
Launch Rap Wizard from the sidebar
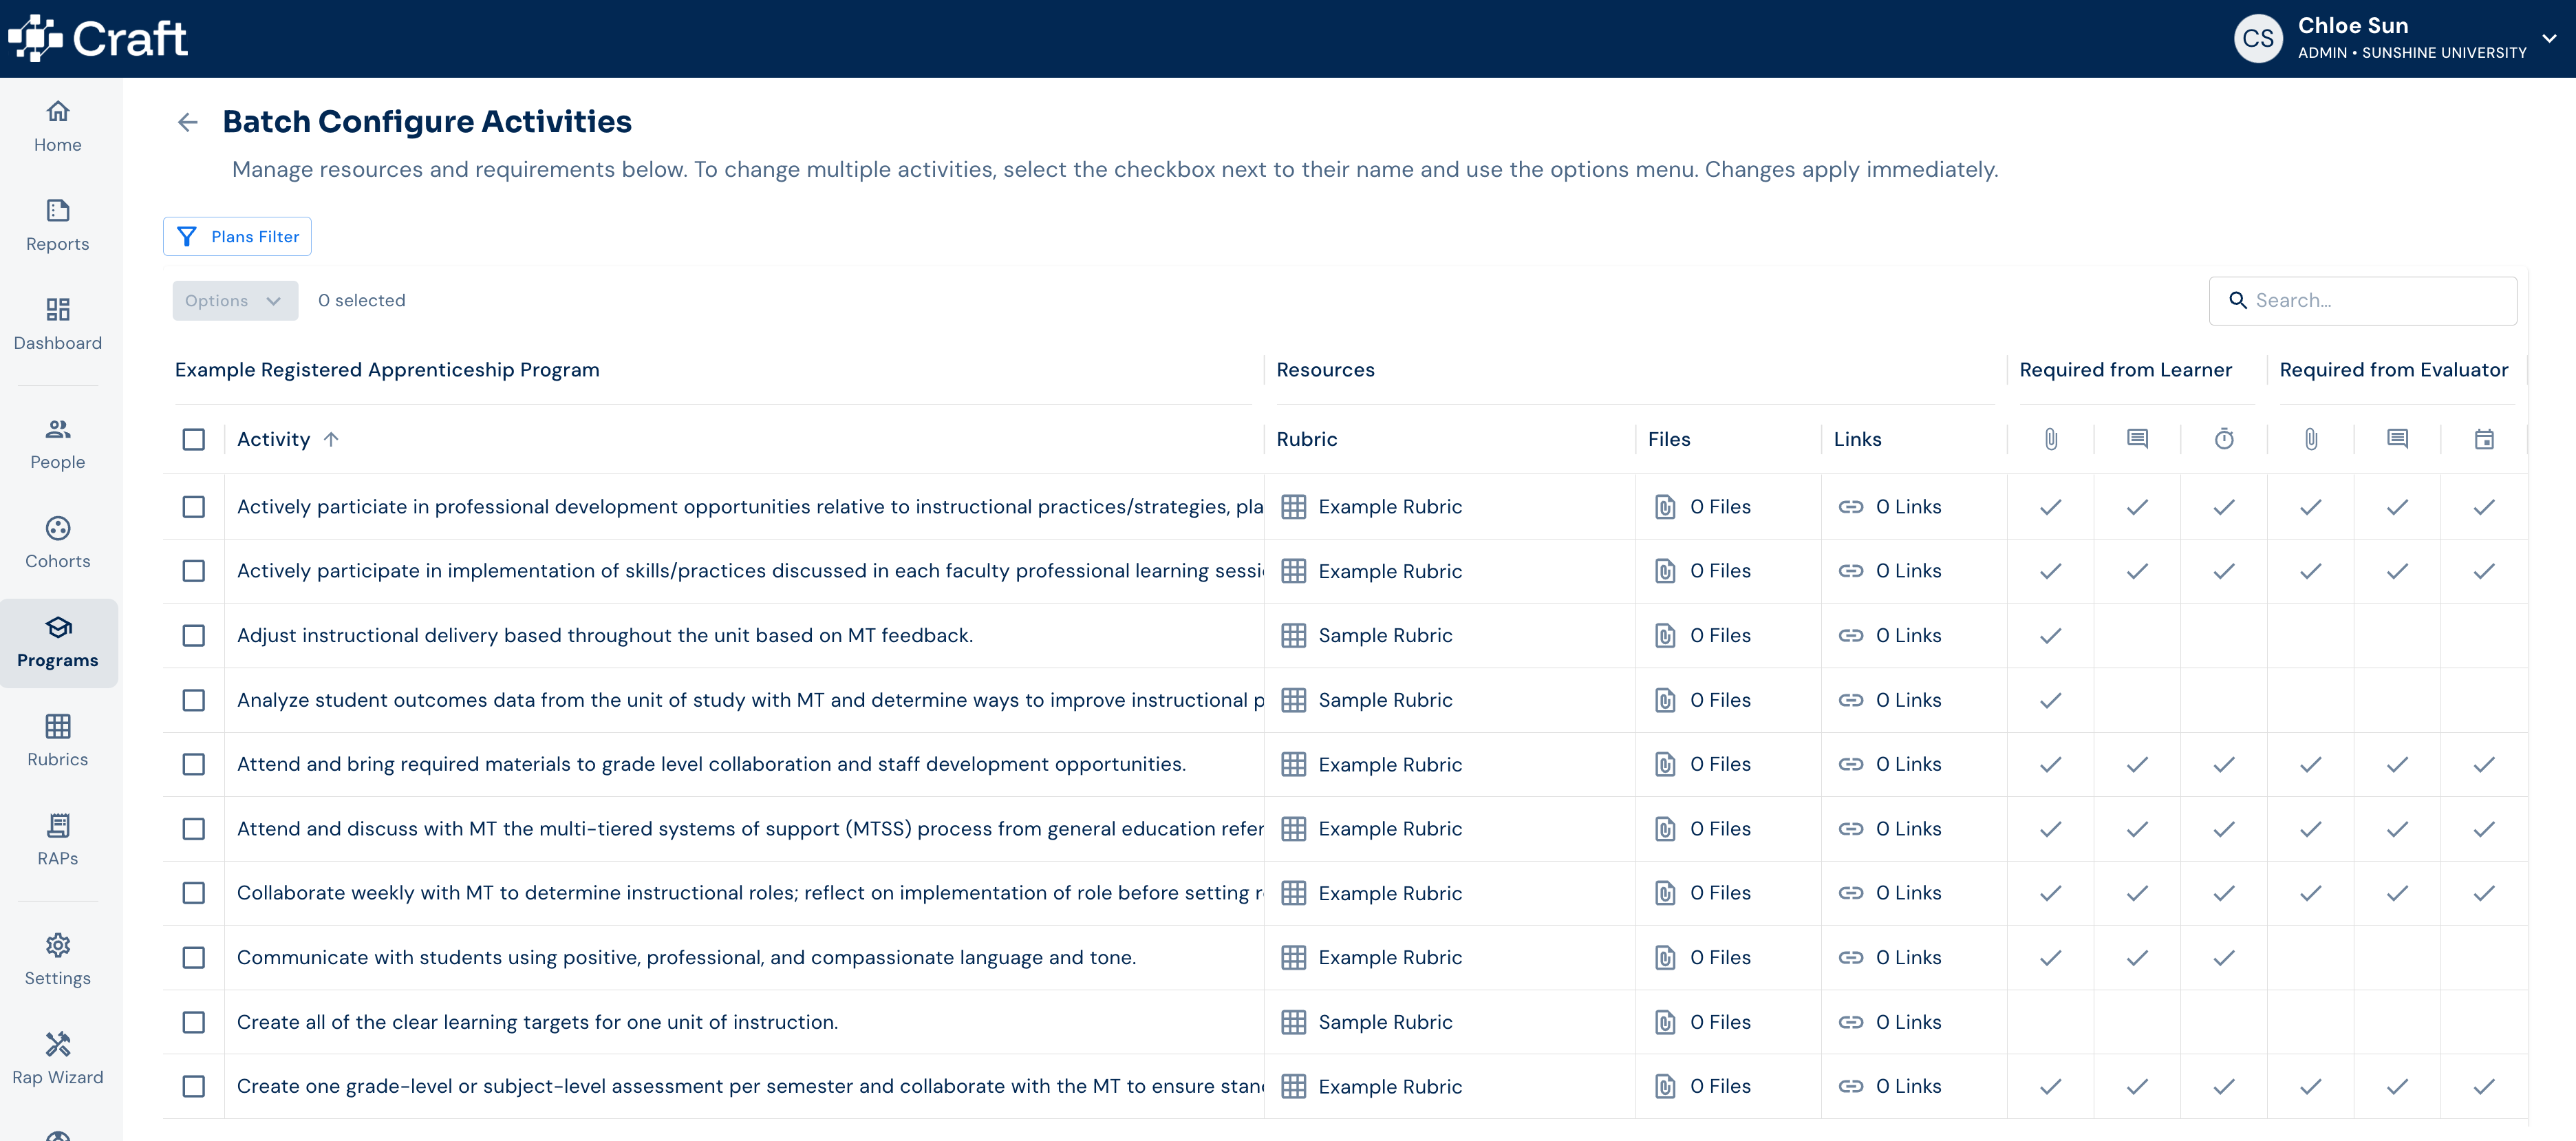(58, 1059)
